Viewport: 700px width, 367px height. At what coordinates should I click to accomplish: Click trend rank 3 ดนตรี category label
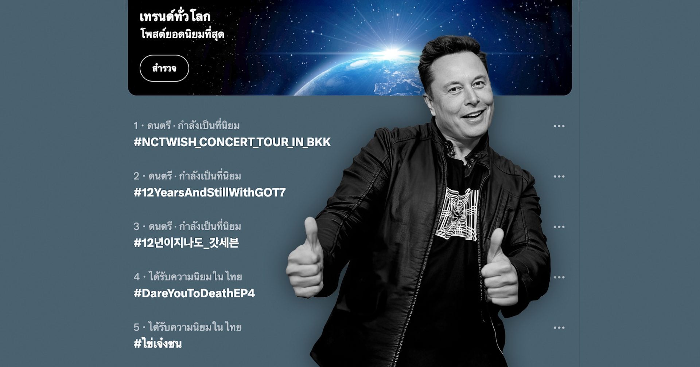coord(160,226)
